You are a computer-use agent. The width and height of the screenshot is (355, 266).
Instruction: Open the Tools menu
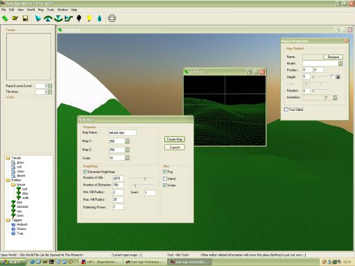tap(51, 10)
